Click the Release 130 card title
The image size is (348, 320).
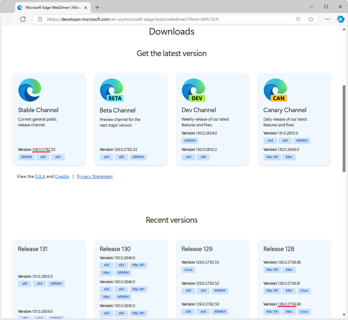(x=115, y=249)
